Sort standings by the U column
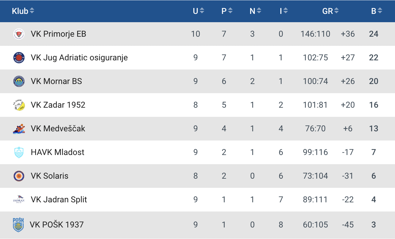The width and height of the screenshot is (395, 239). (x=198, y=11)
